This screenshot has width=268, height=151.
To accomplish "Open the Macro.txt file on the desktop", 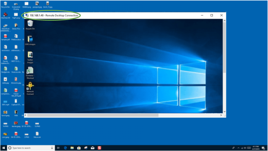I will [37, 135].
